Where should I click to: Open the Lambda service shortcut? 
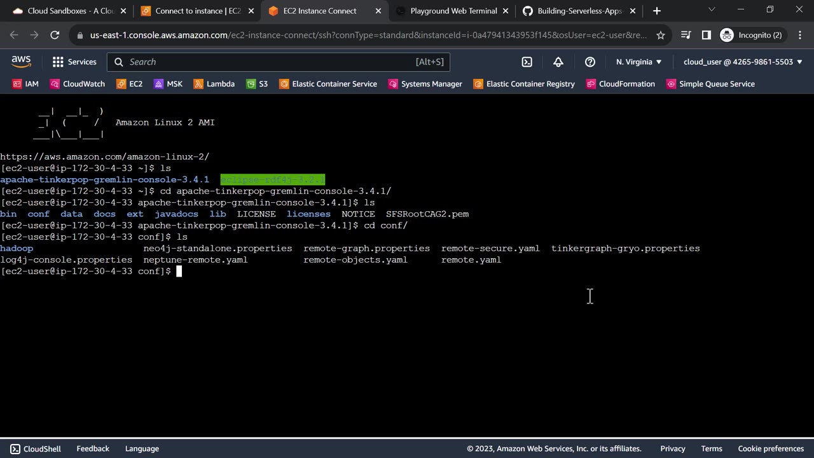click(x=214, y=84)
